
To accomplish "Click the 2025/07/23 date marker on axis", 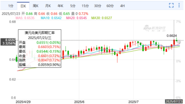I will pyautogui.click(x=174, y=102).
